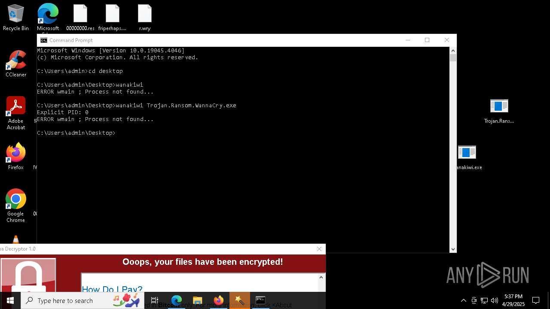
Task: Click the Explicit PID: 0 output line
Action: pyautogui.click(x=63, y=112)
